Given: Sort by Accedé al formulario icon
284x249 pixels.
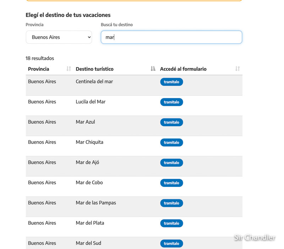Looking at the screenshot, I should point(237,69).
